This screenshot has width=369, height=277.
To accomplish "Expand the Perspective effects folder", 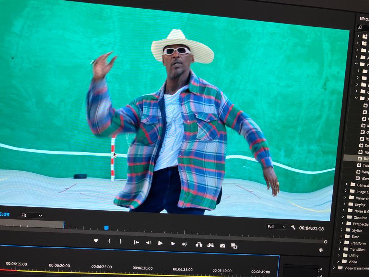I will point(342,223).
